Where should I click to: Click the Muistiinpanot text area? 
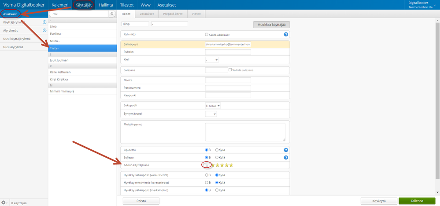[x=245, y=132]
